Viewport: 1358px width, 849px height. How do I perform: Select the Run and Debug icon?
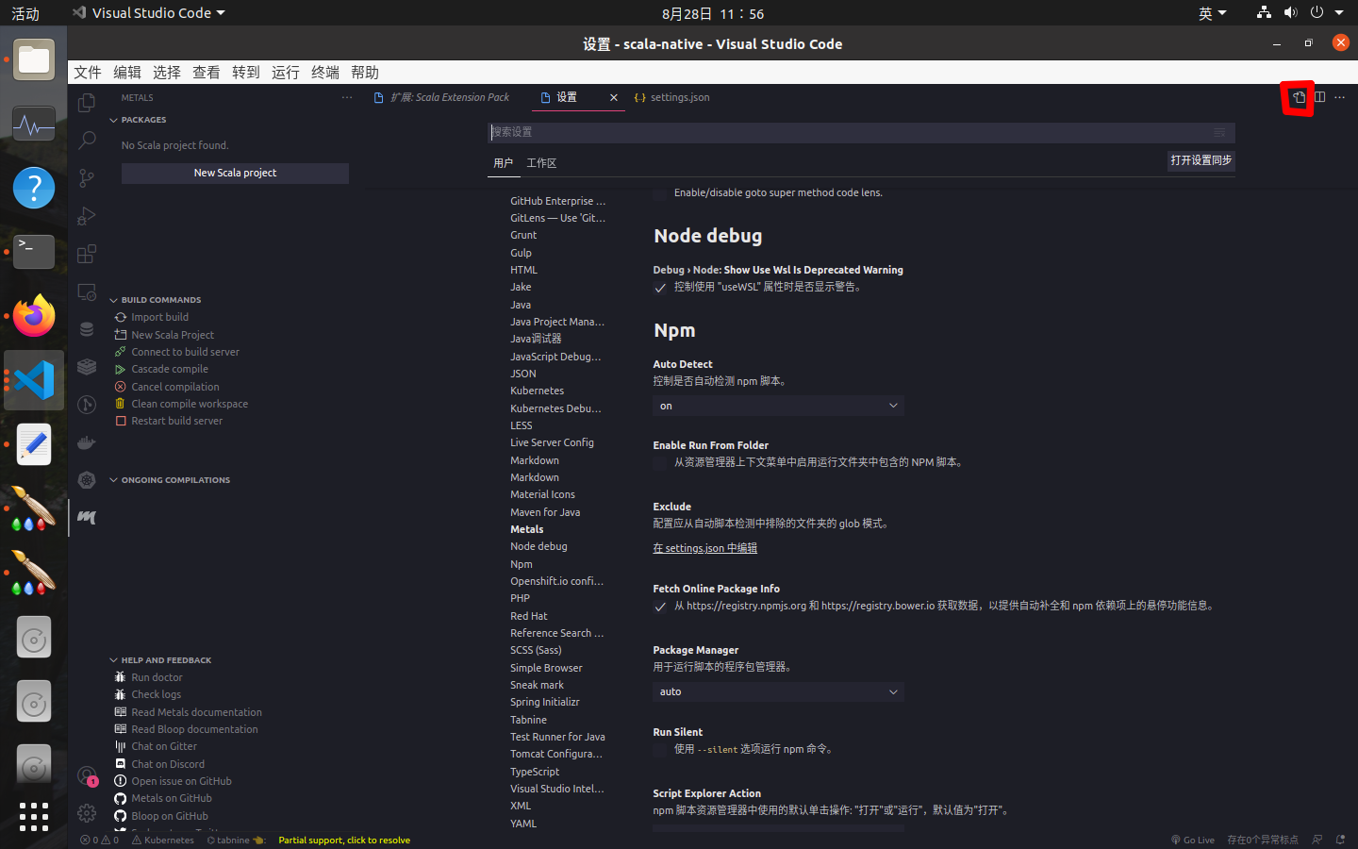(x=86, y=215)
